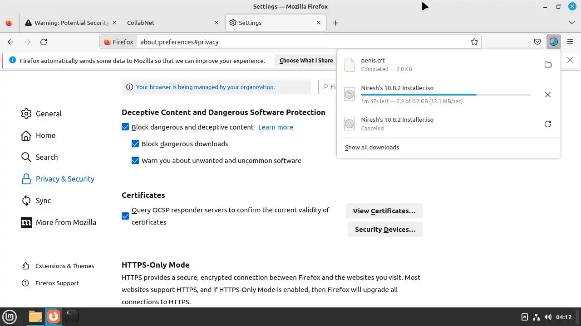Disable the OCSP responder query checkbox
581x326 pixels.
coord(126,216)
